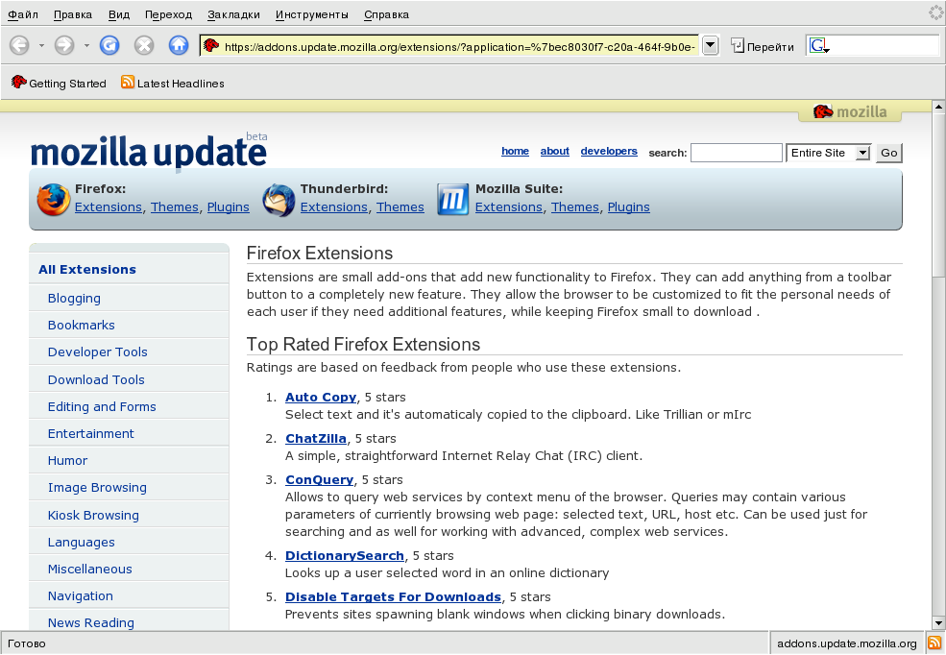The height and width of the screenshot is (655, 946).
Task: Open the Файл menu
Action: coord(23,14)
